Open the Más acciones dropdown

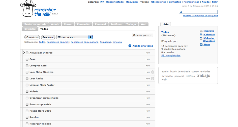[74, 37]
